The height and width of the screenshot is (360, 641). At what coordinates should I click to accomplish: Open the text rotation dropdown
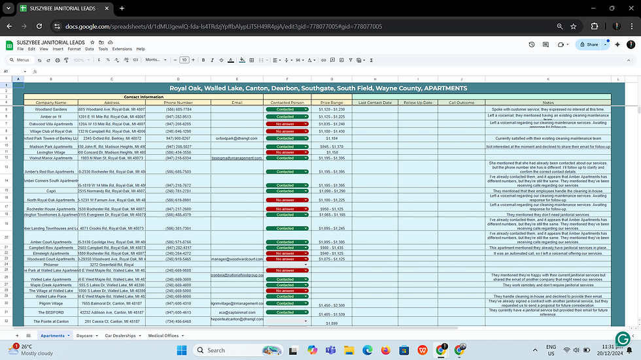[311, 60]
